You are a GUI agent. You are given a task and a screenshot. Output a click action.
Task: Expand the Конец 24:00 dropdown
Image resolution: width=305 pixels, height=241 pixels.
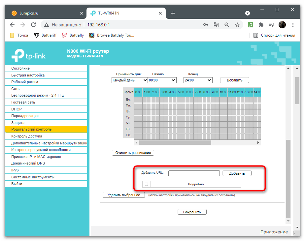198,80
